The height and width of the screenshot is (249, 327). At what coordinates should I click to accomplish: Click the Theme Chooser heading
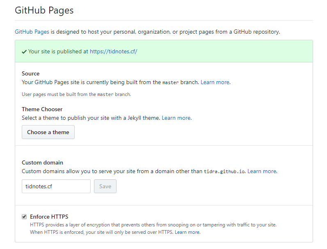click(x=42, y=109)
